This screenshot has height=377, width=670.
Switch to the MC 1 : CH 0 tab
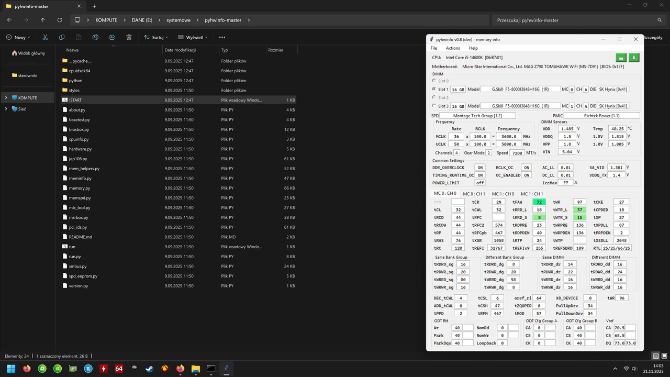click(x=502, y=194)
